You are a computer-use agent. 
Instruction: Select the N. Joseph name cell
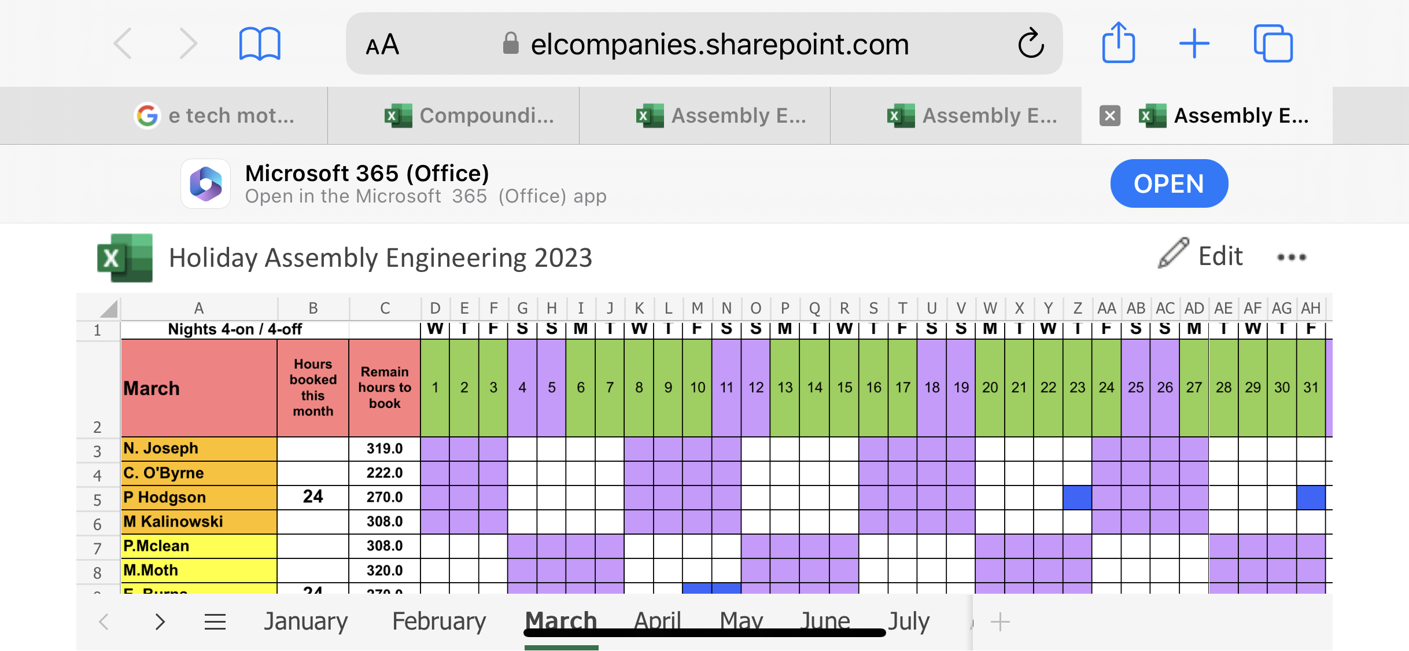point(199,448)
